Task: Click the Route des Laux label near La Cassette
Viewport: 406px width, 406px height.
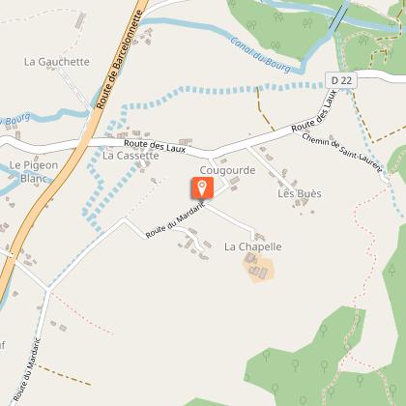Action: (x=155, y=146)
